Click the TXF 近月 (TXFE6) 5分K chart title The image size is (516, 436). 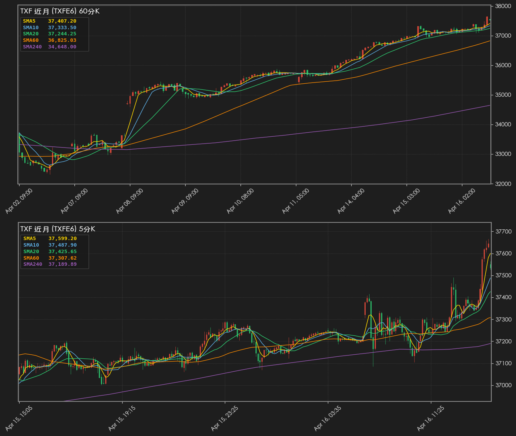click(58, 229)
